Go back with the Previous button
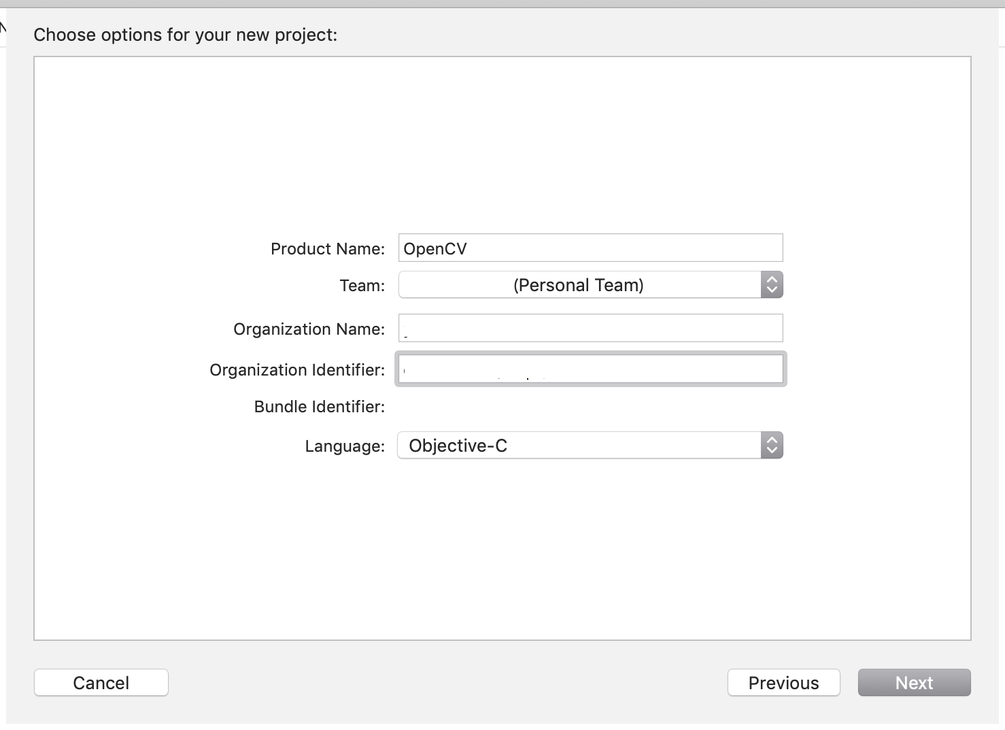Viewport: 1005px width, 730px height. pos(783,682)
